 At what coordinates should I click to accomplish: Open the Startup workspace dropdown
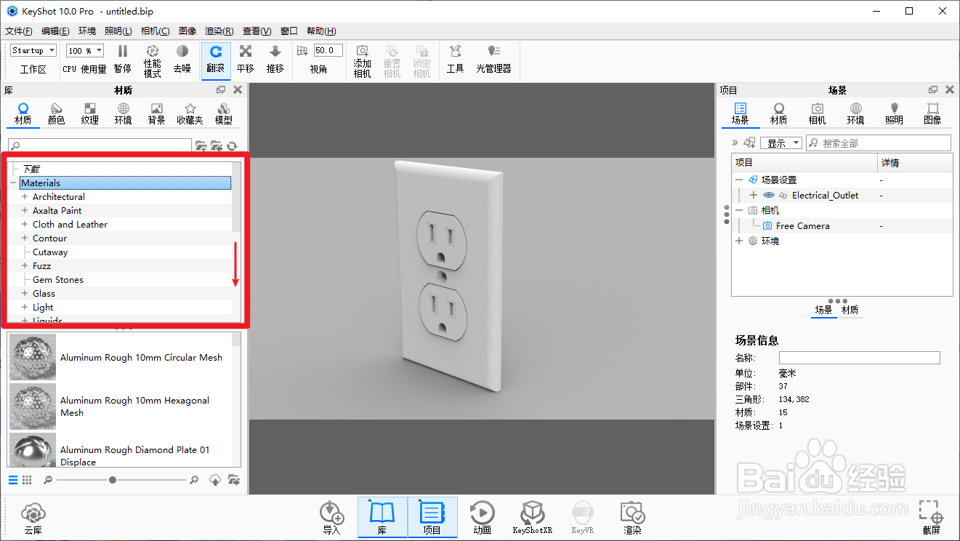pyautogui.click(x=33, y=51)
